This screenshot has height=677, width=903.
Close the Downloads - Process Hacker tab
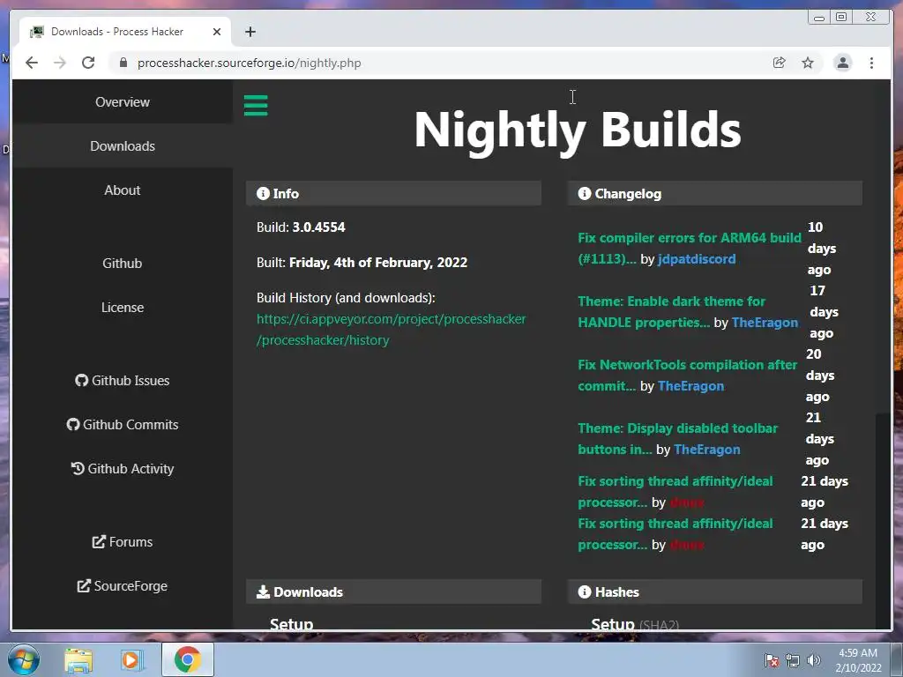coord(217,32)
